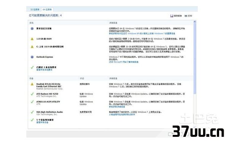229x141 pixels.
Task: Click the info icon beside Outlook Express
Action: click(32, 57)
